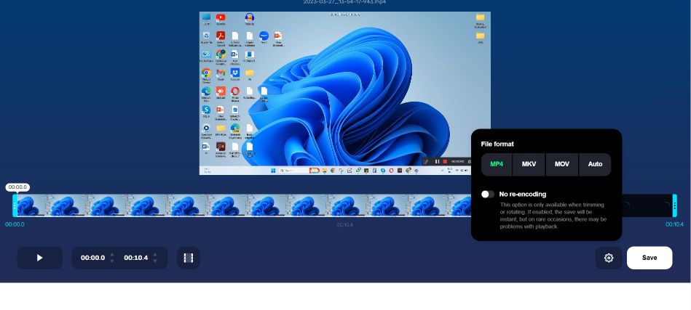Screen dimensions: 691x310
Task: Decrease the end time with down arrow
Action: tap(154, 261)
